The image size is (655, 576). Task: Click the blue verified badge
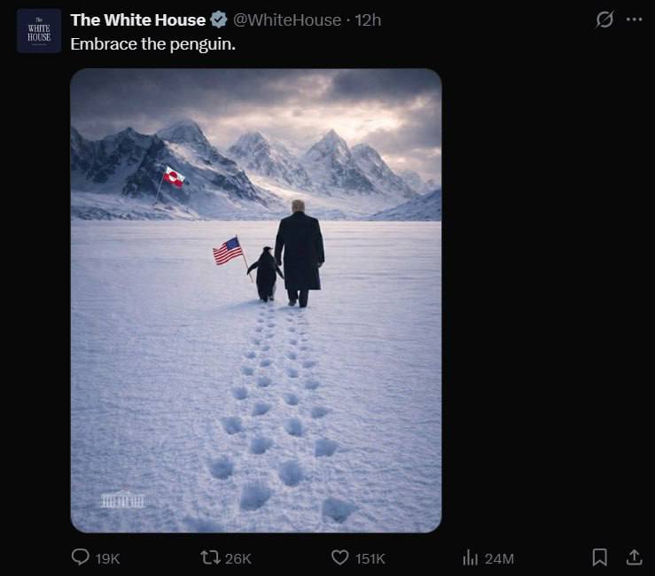tap(218, 20)
